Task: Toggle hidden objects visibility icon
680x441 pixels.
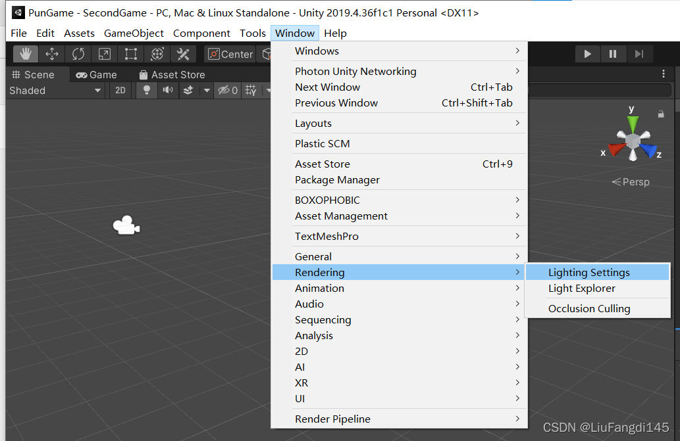Action: (228, 91)
